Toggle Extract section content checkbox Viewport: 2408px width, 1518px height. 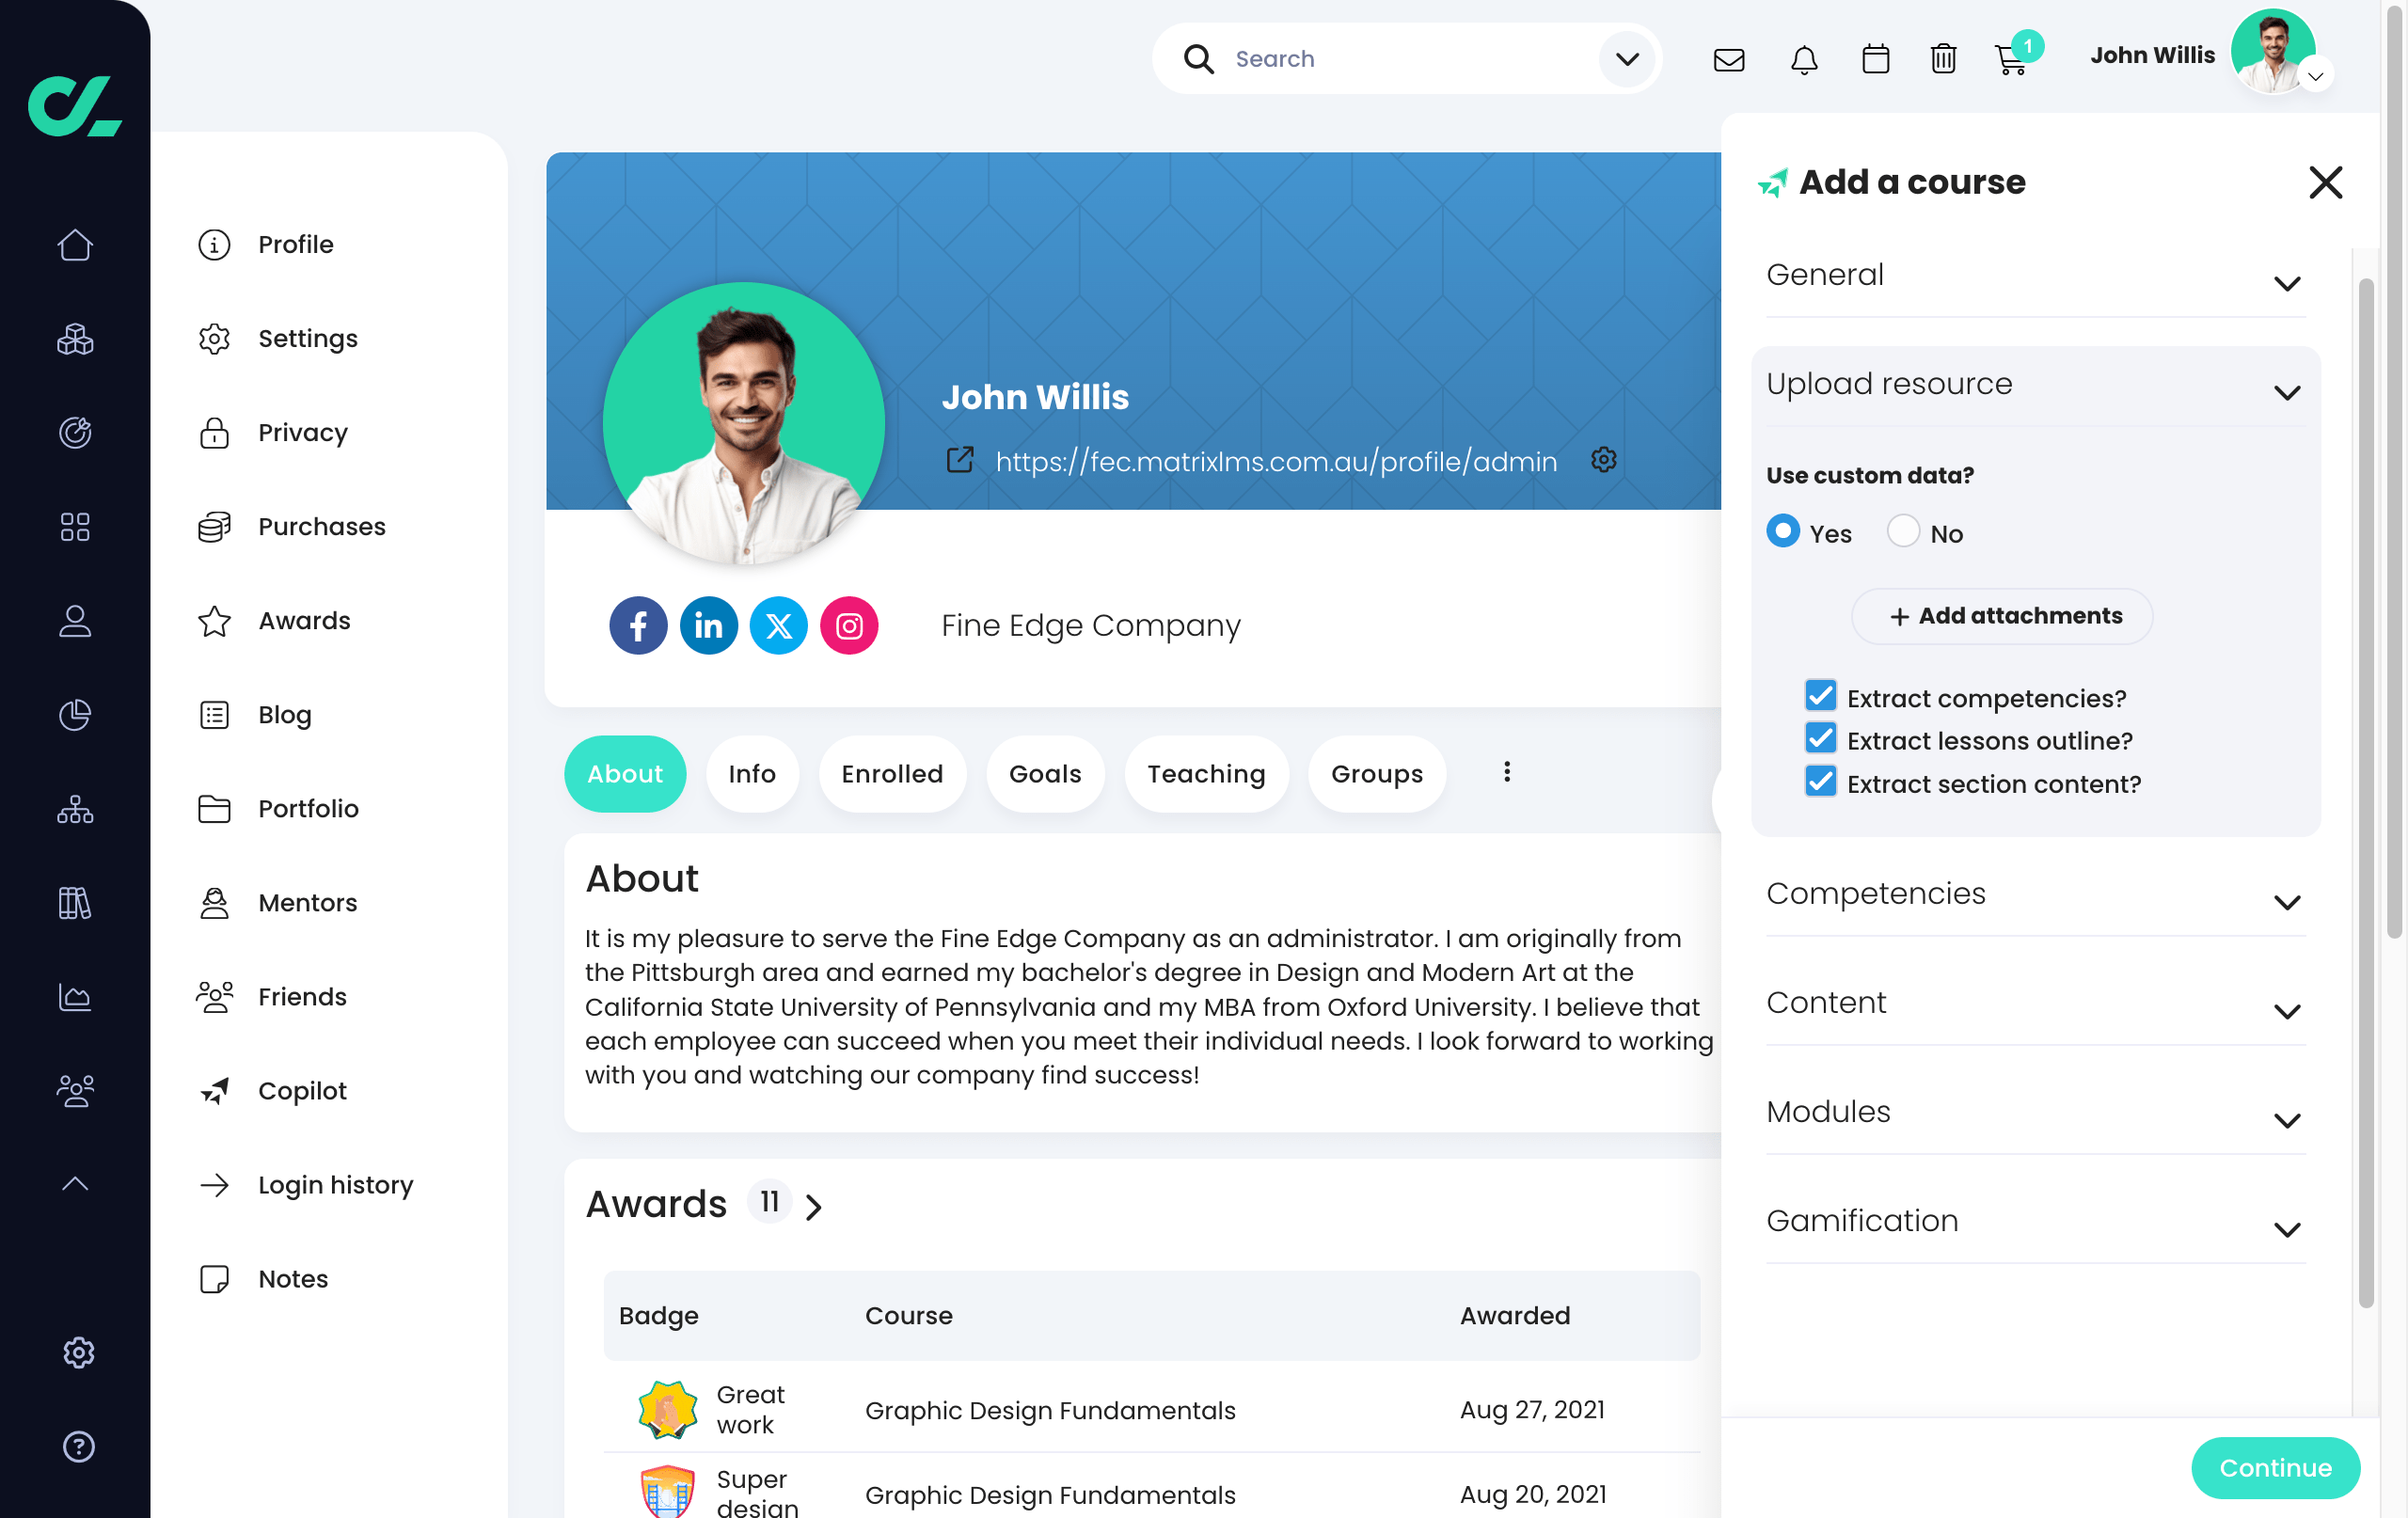click(1820, 782)
